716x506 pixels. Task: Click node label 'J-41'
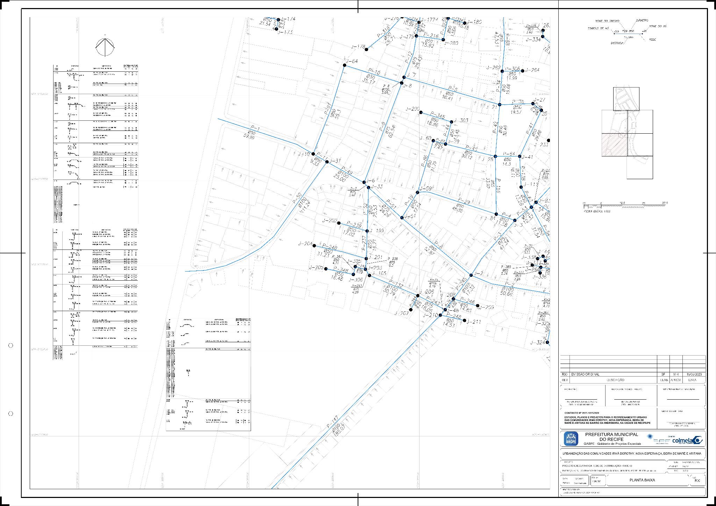click(x=527, y=157)
